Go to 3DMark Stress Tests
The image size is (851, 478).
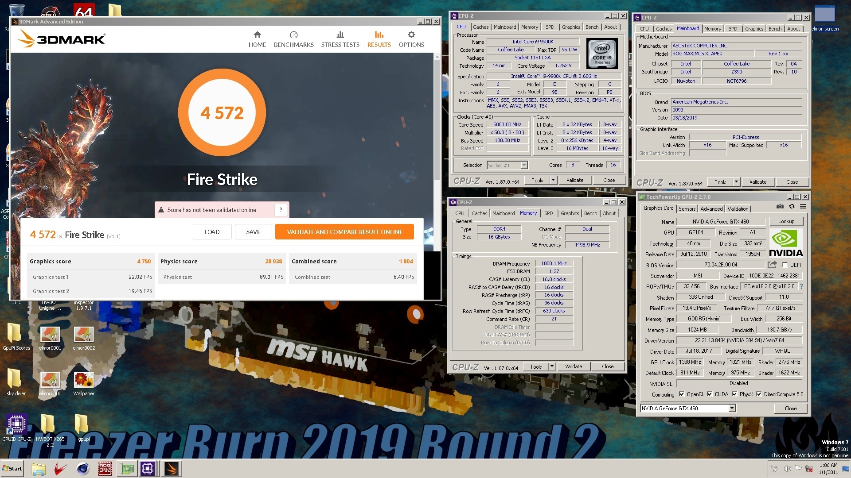(x=340, y=39)
